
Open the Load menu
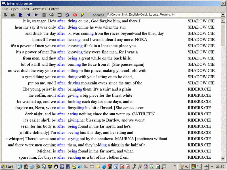tap(25, 9)
